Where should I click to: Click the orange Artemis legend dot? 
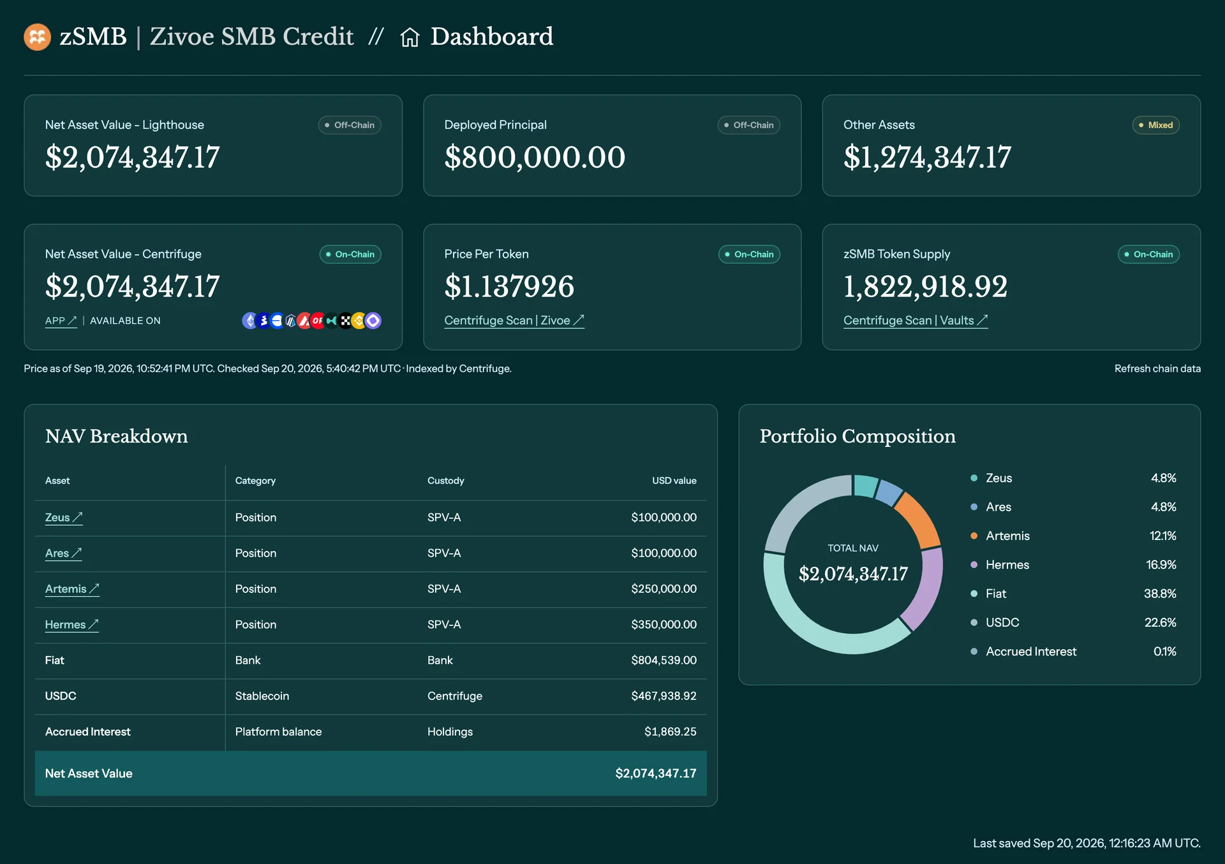point(974,536)
